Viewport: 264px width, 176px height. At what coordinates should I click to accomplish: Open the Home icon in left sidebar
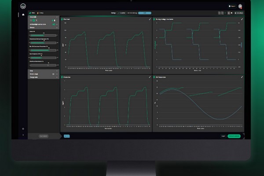23,15
